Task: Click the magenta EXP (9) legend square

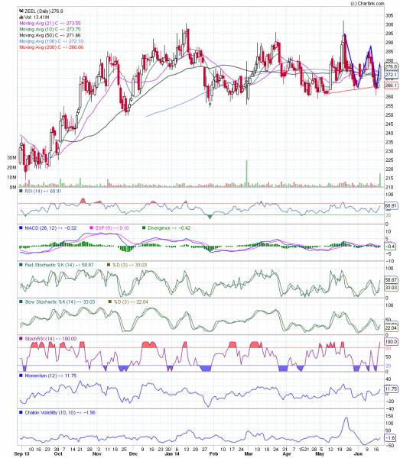Action: click(x=91, y=227)
